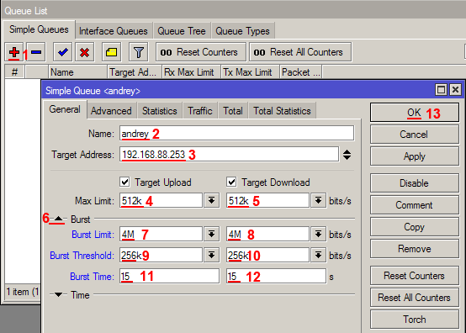Click download Burst Time field
Image resolution: width=466 pixels, height=333 pixels.
[x=276, y=276]
